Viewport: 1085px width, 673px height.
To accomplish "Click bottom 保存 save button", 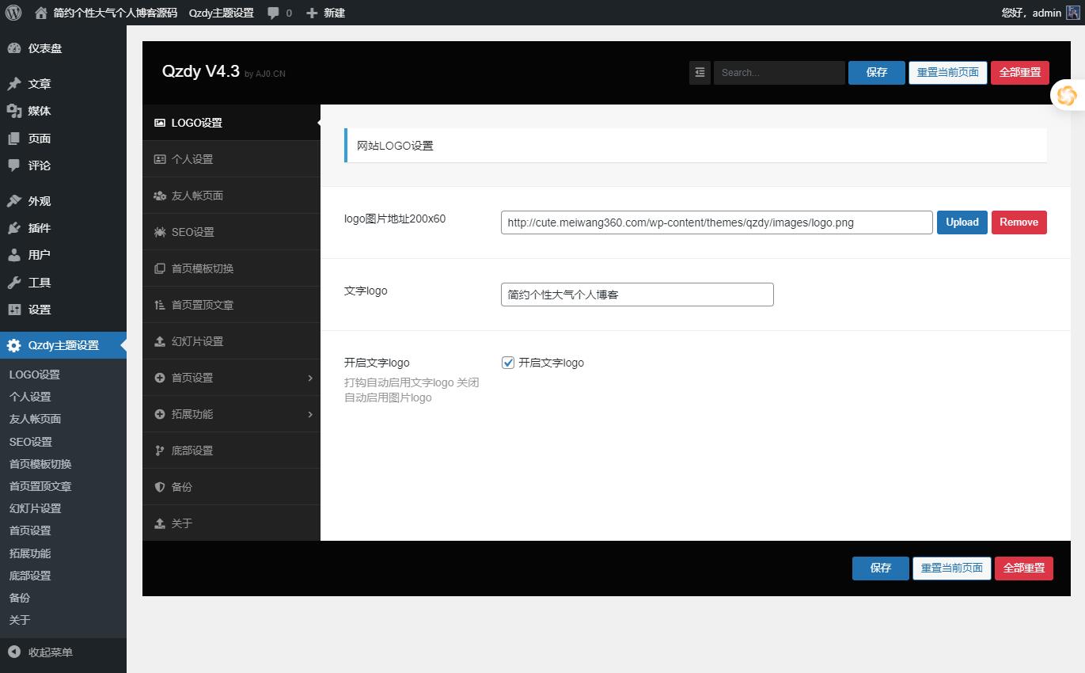I will 881,568.
